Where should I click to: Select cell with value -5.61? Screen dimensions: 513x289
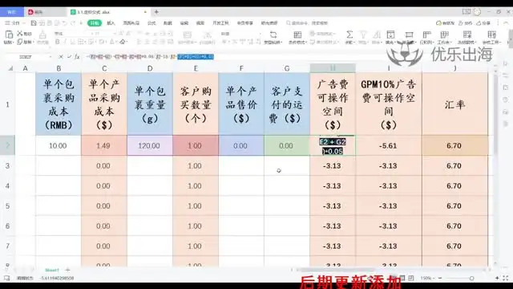point(388,145)
